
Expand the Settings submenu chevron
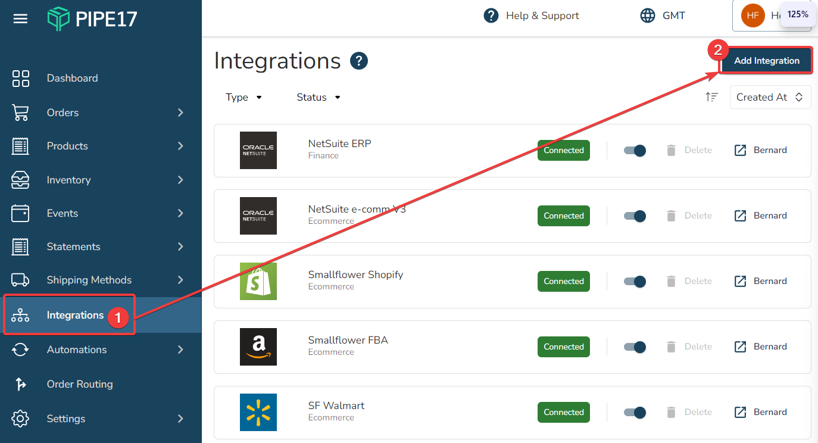[180, 419]
